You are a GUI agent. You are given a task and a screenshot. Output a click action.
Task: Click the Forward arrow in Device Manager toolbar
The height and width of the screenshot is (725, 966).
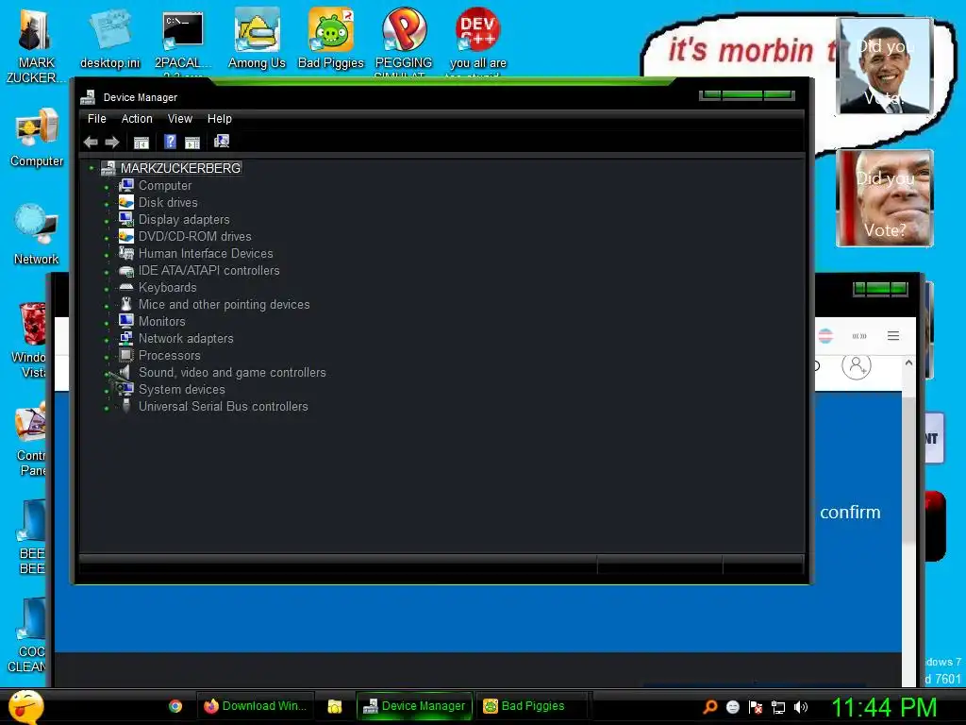tap(111, 143)
